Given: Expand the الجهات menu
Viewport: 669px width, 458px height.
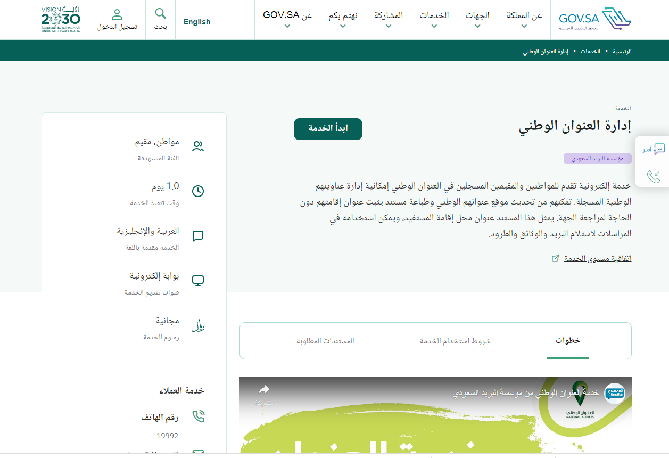Looking at the screenshot, I should point(477,20).
